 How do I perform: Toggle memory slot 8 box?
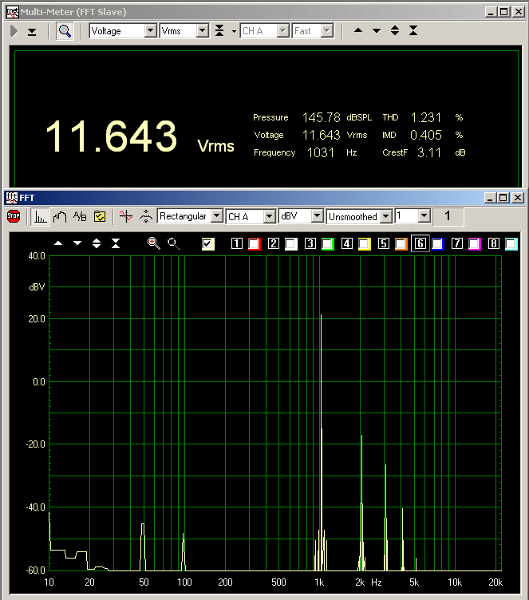[x=494, y=243]
